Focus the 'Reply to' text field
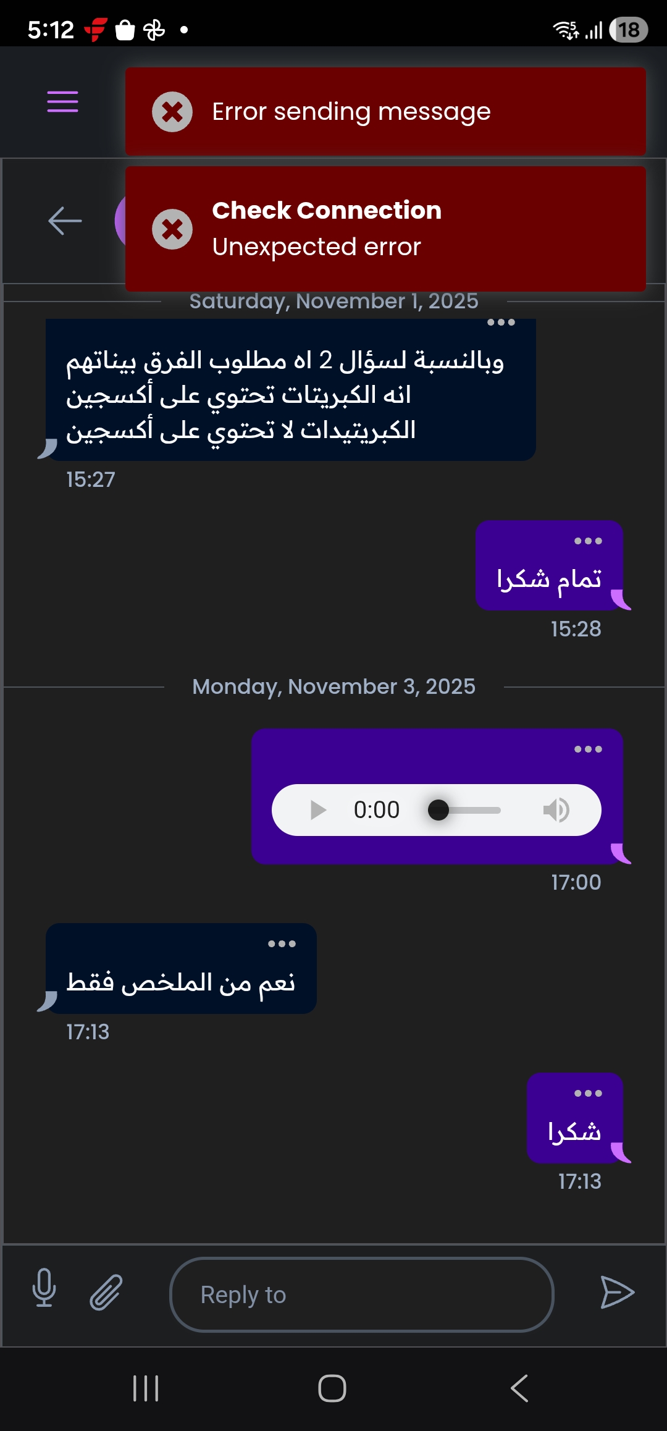This screenshot has width=667, height=1431. pyautogui.click(x=361, y=1294)
